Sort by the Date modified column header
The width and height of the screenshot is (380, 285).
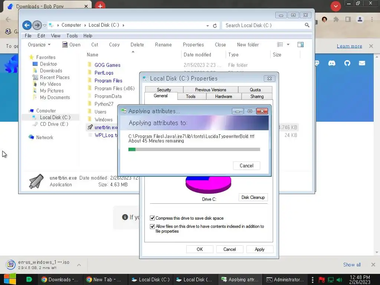203,55
